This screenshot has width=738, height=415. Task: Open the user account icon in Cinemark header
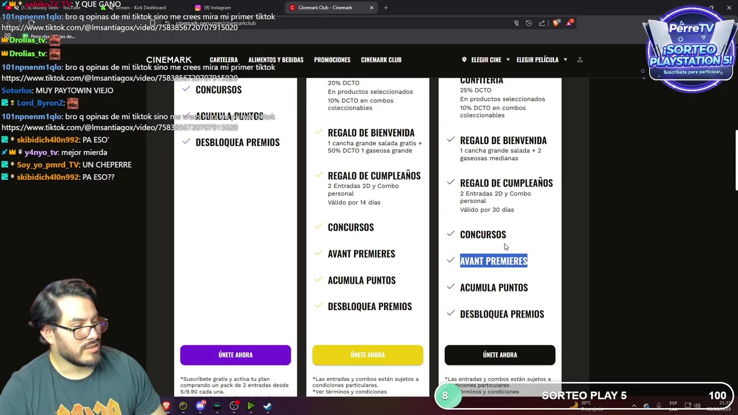coord(580,60)
